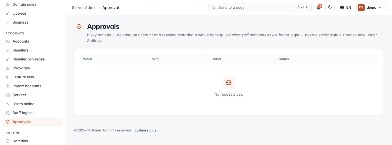The height and width of the screenshot is (145, 392).
Task: Expand the demo user menu
Action: 371,8
